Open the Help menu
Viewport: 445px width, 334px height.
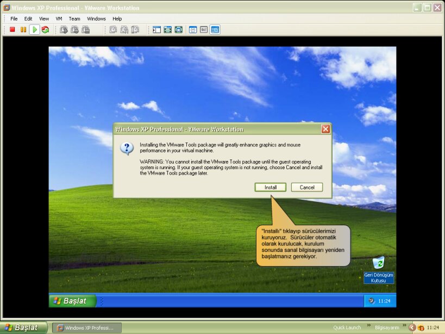pyautogui.click(x=117, y=18)
